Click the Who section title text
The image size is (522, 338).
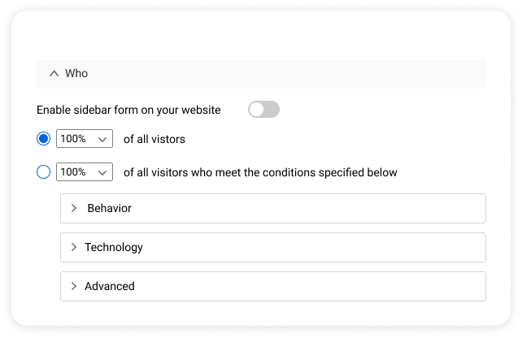pyautogui.click(x=76, y=73)
